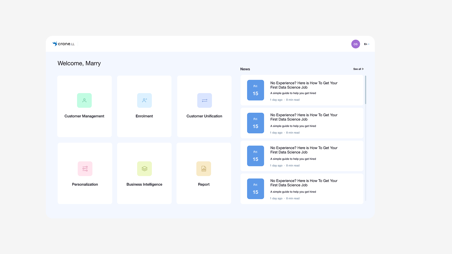This screenshot has width=452, height=254.
Task: Select the Customer Management person icon
Action: coord(84,100)
